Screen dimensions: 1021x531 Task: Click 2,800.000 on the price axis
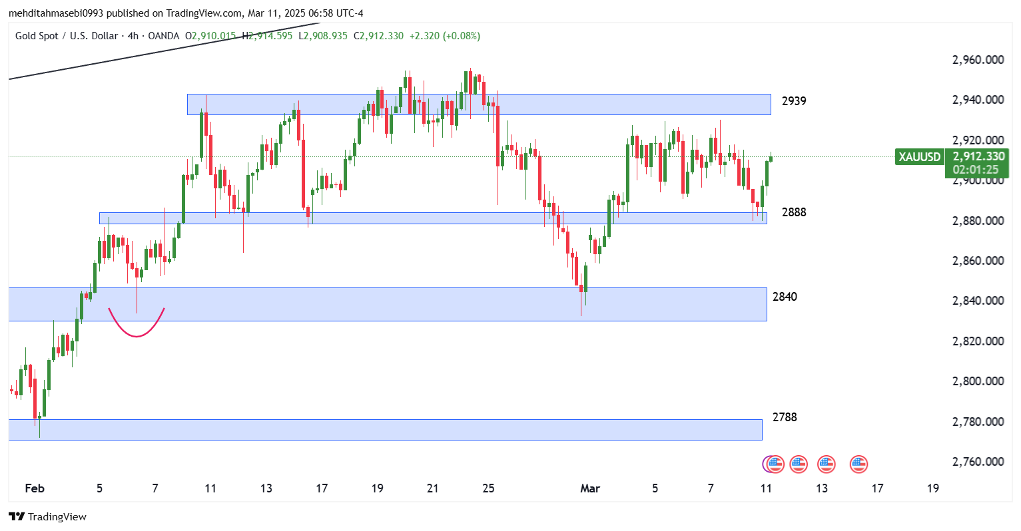coord(978,381)
